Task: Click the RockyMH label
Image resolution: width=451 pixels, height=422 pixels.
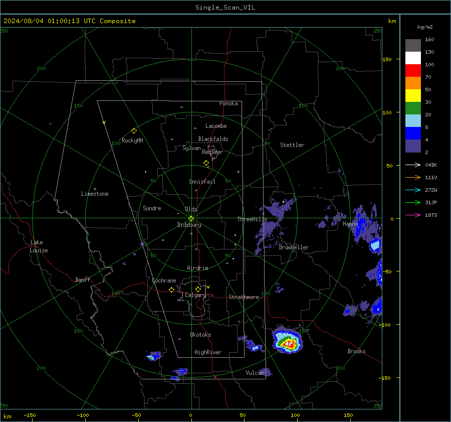Action: tap(132, 140)
